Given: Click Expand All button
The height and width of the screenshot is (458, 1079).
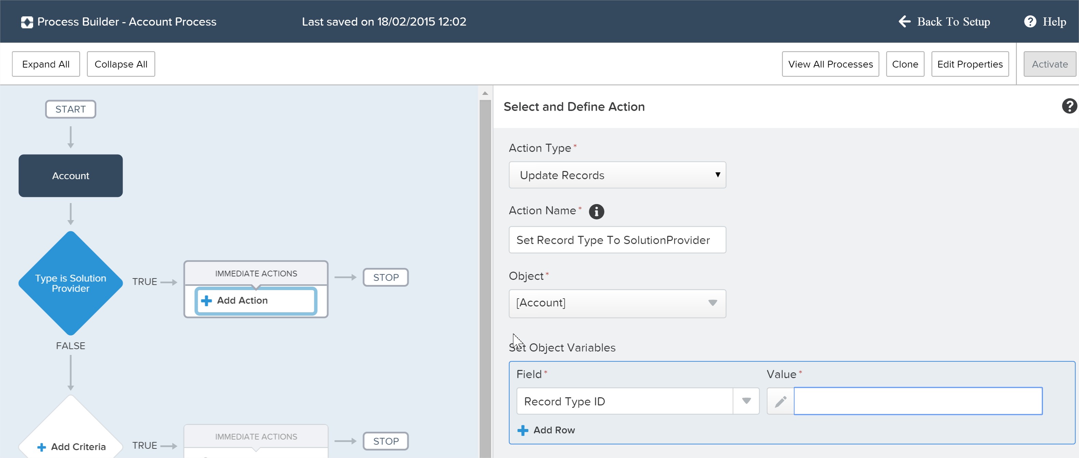Looking at the screenshot, I should click(46, 64).
